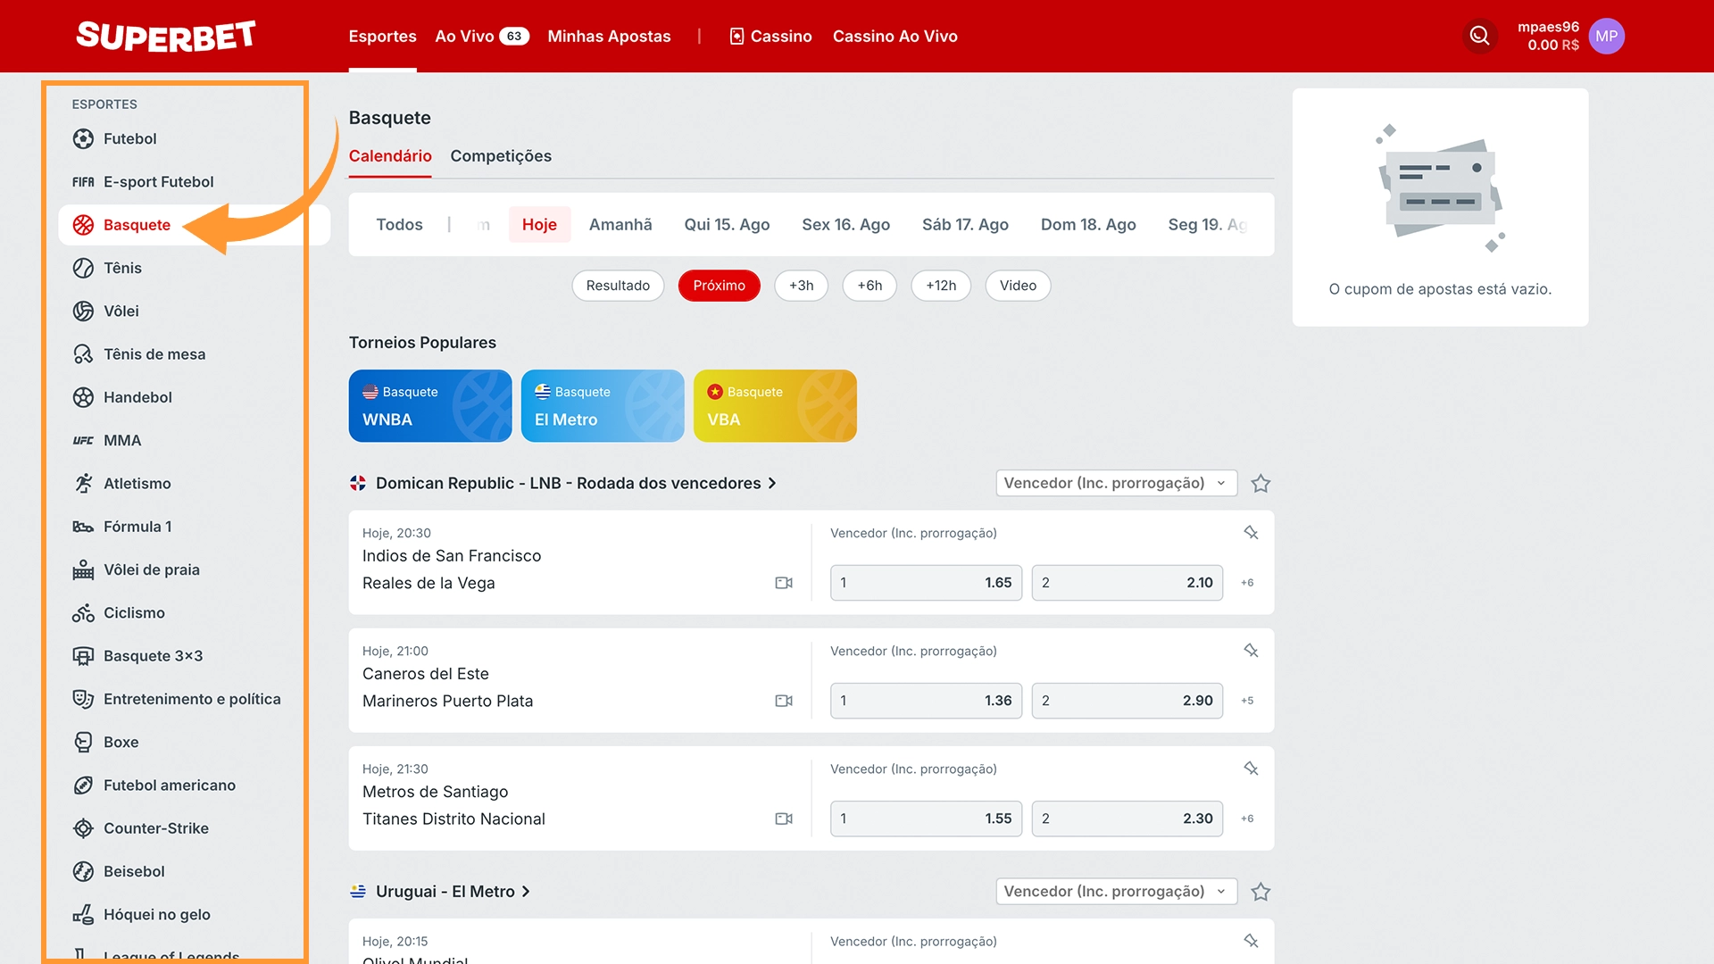1714x964 pixels.
Task: Open Vencedor dropdown for Dominican Republic LNB
Action: coord(1116,483)
